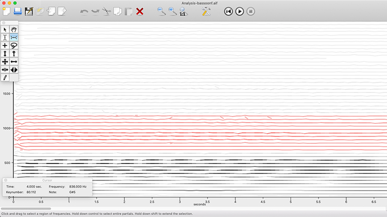
Task: Click the horizontal scrollbar thumb at bottom
Action: click(x=26, y=208)
